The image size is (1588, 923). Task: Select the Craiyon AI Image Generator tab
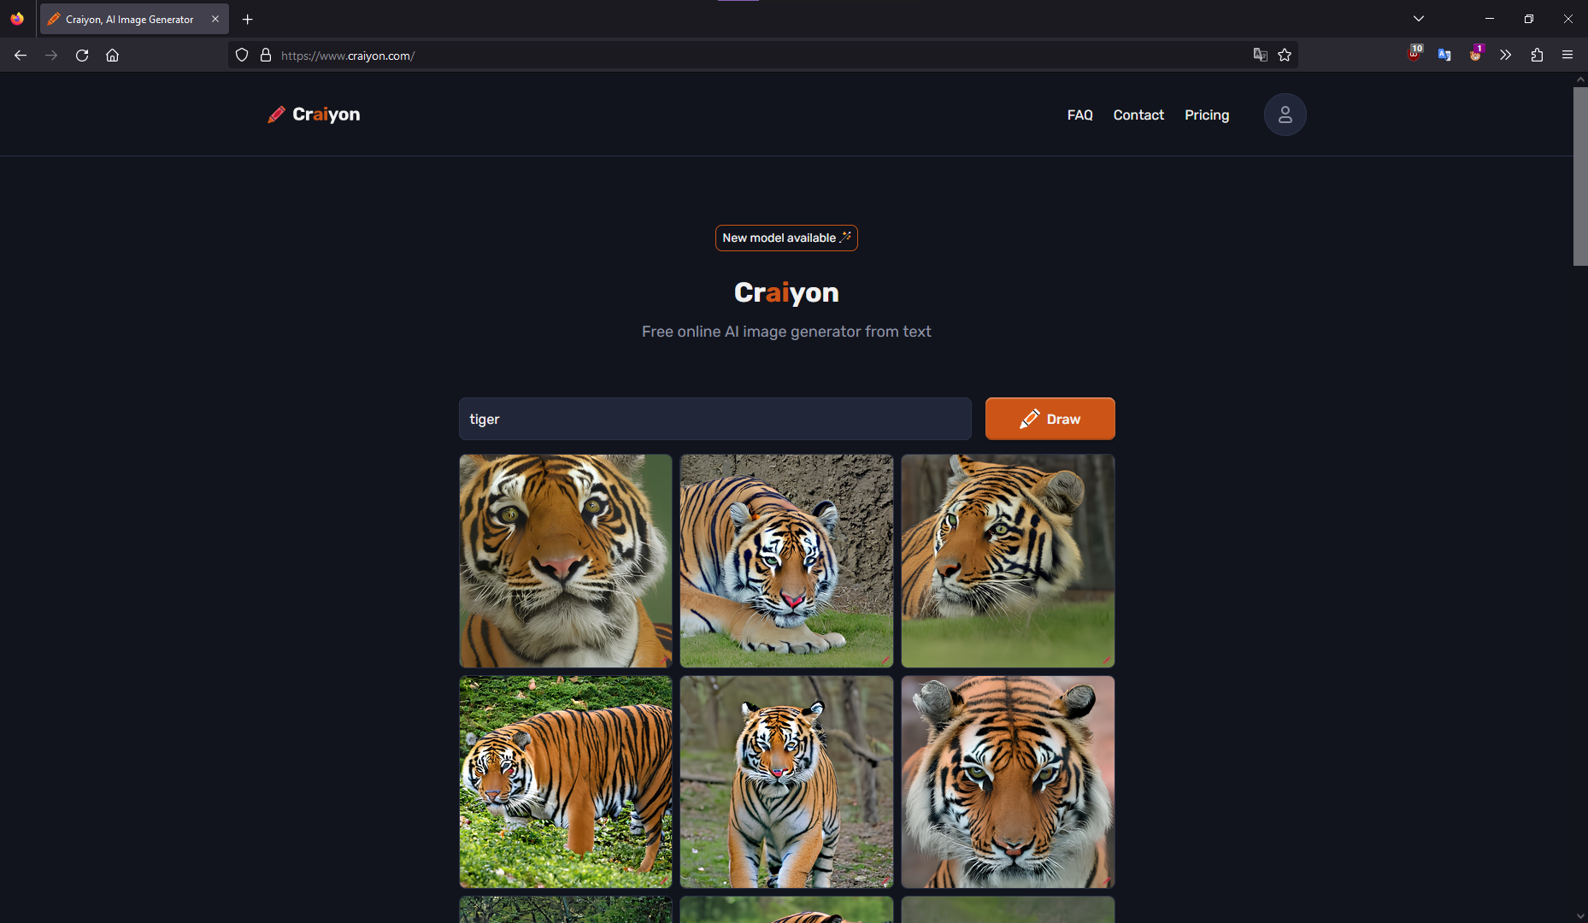[128, 19]
